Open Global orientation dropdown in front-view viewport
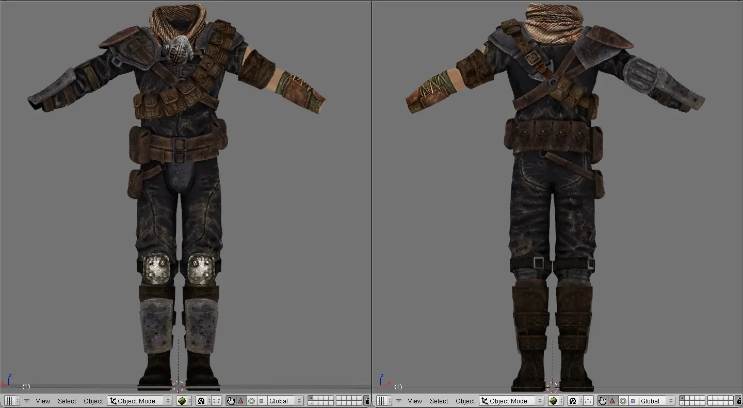The image size is (743, 408). coord(285,401)
